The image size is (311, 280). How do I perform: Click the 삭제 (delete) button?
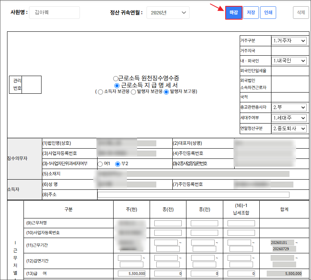(x=301, y=13)
